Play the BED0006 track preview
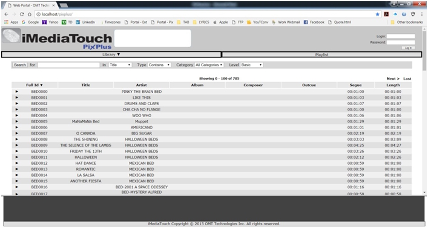This screenshot has height=230, width=428. [x=17, y=127]
